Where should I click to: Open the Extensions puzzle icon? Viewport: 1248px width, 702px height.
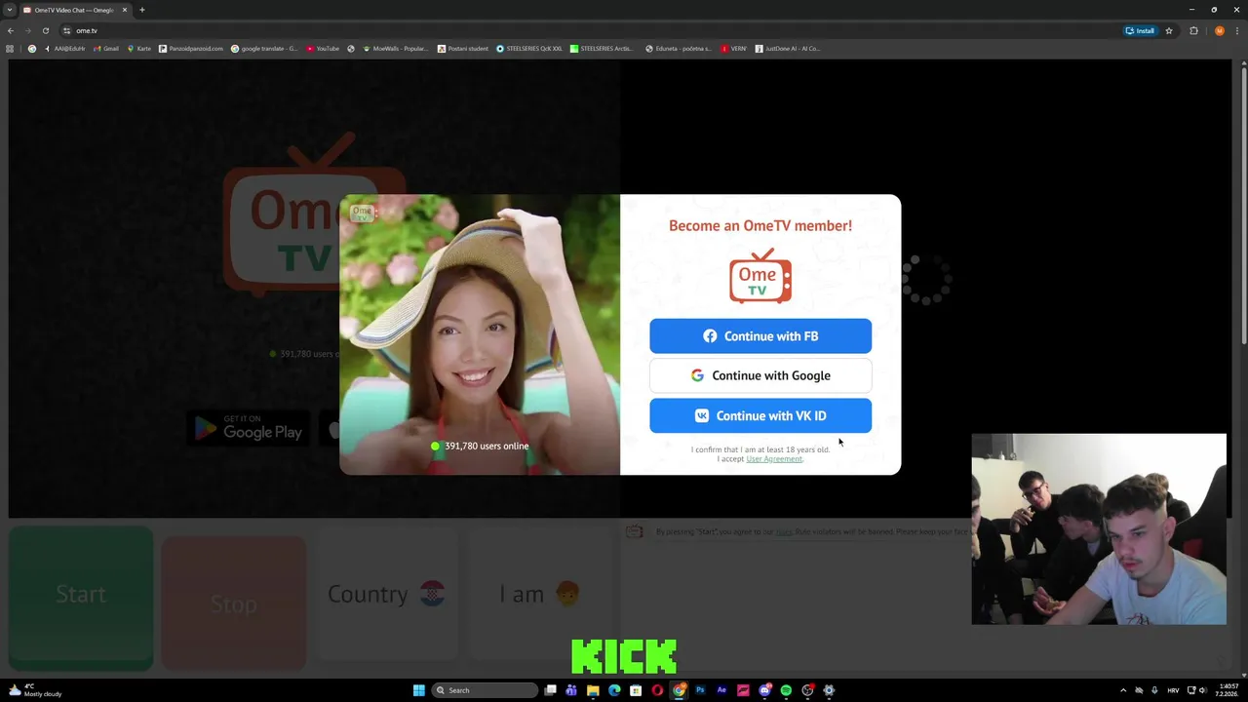pos(1193,30)
